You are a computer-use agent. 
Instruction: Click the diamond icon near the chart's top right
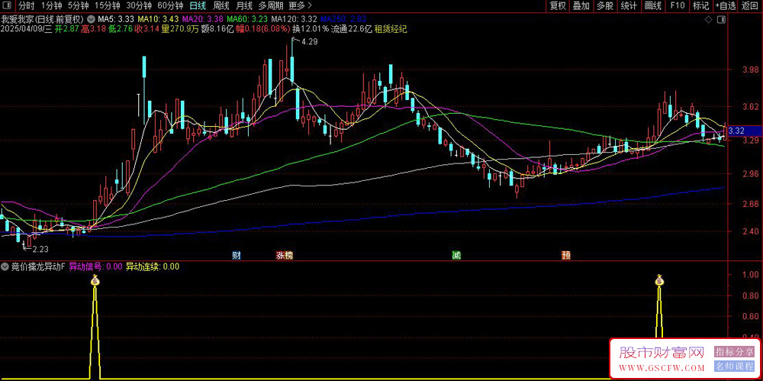(709, 20)
